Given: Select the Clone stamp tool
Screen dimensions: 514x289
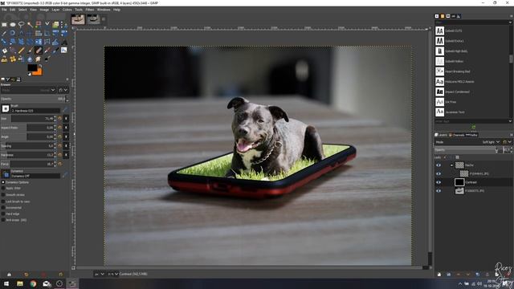Looking at the screenshot, I should point(4,59).
